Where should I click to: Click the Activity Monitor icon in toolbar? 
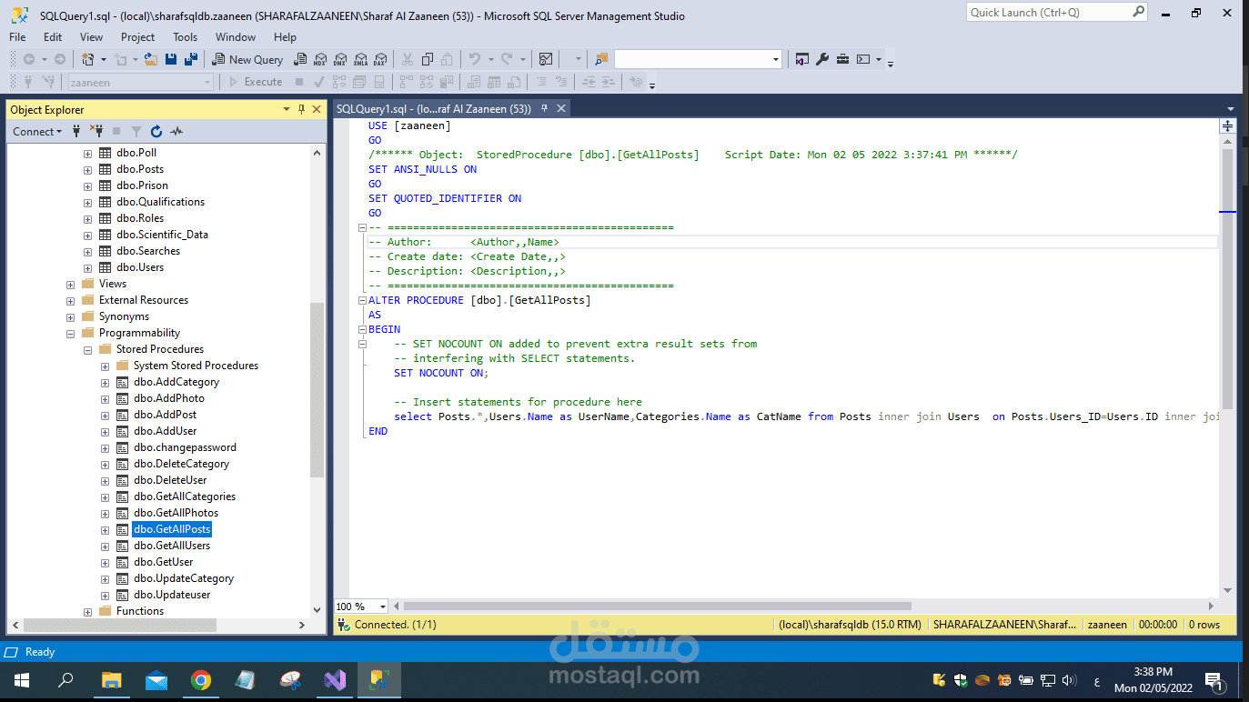(546, 59)
